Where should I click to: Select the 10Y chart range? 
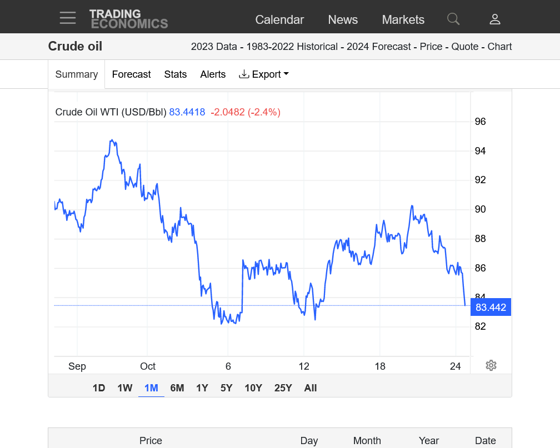(253, 388)
